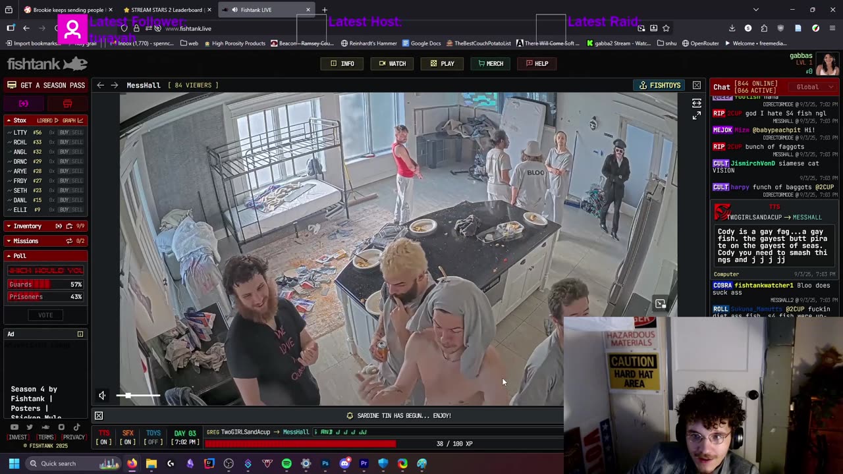Open the MERCH menu
This screenshot has width=843, height=474.
(x=491, y=64)
